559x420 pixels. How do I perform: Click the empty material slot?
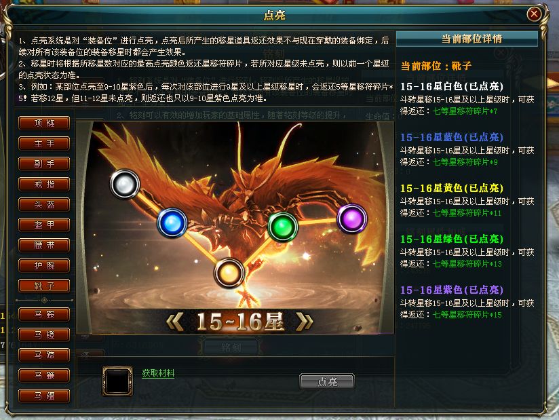tap(117, 381)
